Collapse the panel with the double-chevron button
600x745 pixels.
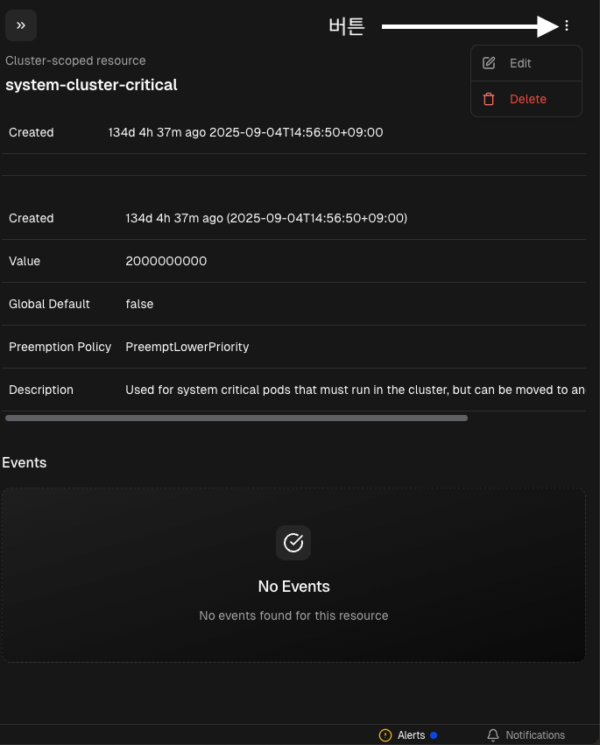tap(21, 25)
